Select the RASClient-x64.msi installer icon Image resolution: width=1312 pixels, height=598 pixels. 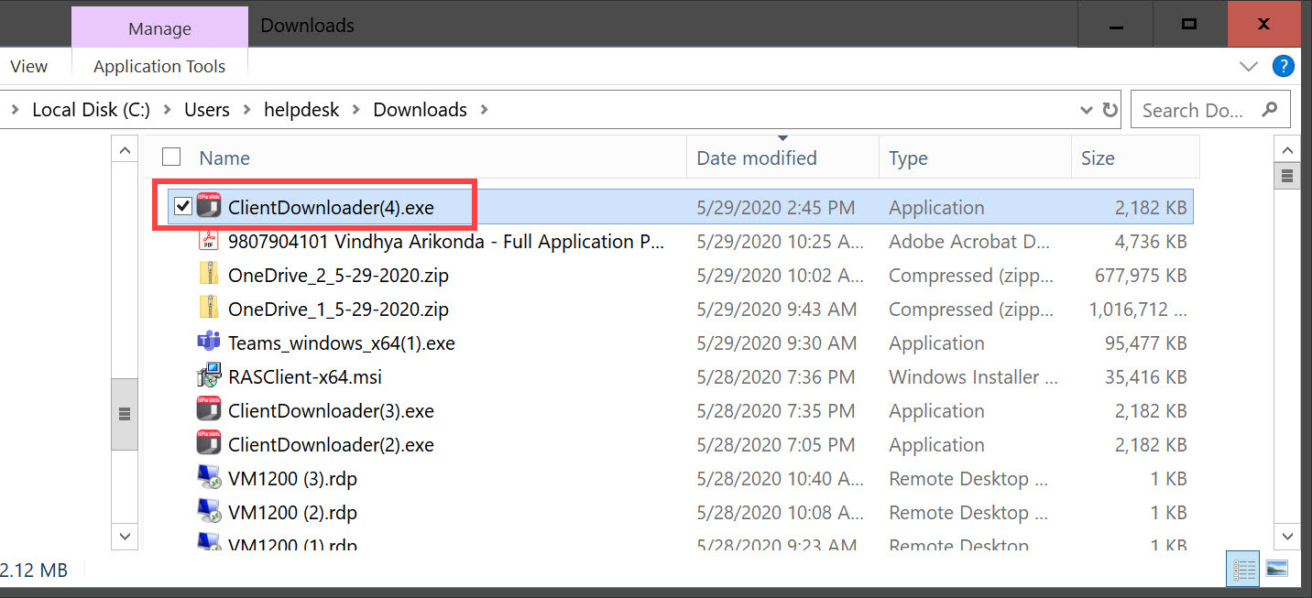pyautogui.click(x=210, y=377)
